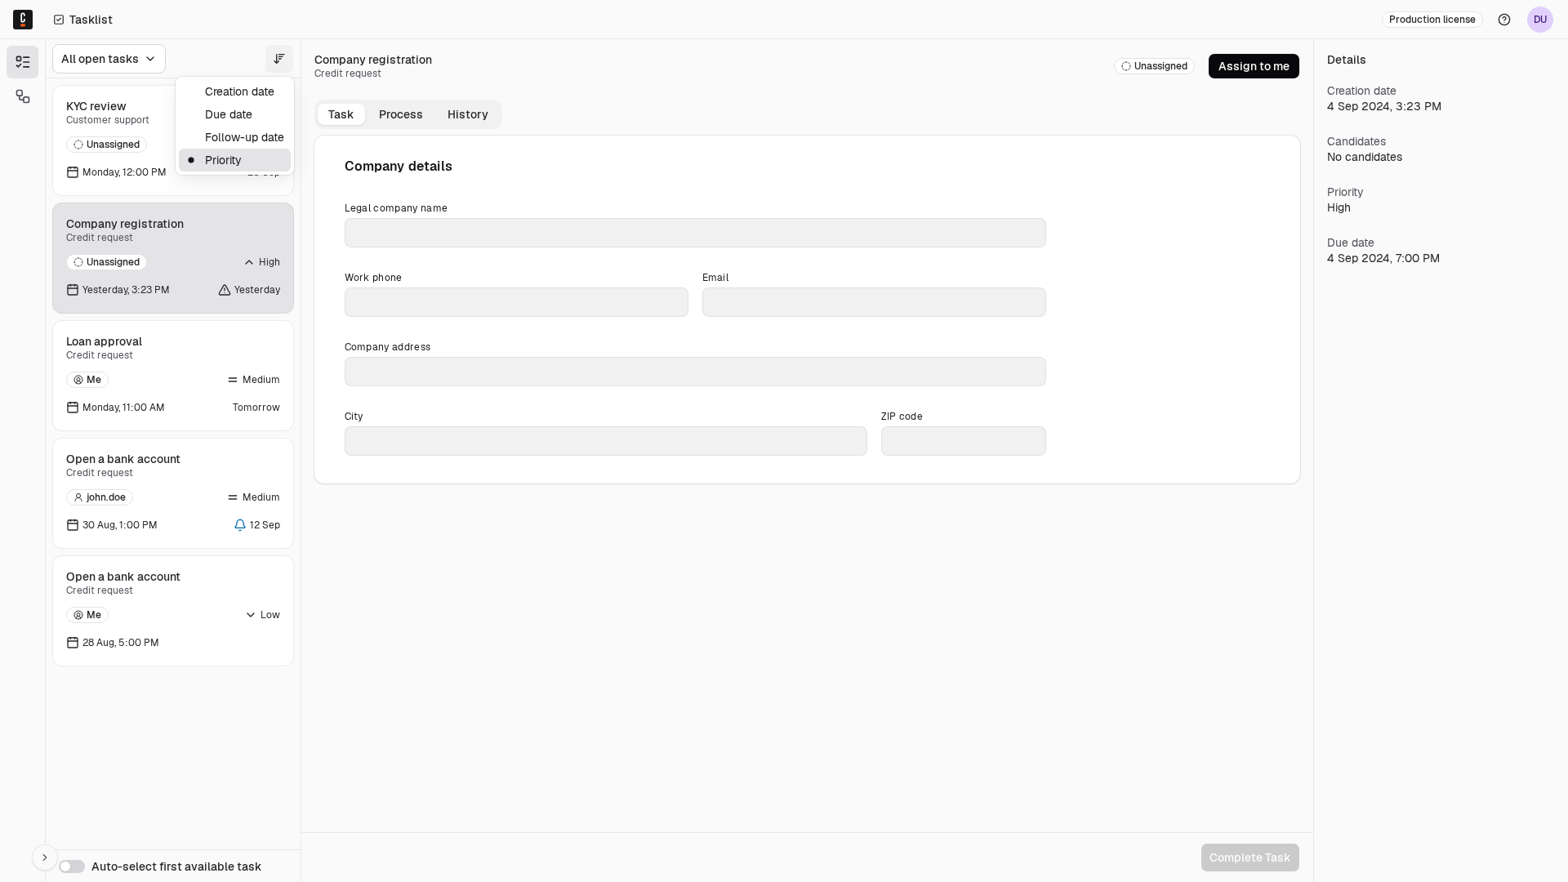
Task: Click the Unassigned tag in task header
Action: [1154, 66]
